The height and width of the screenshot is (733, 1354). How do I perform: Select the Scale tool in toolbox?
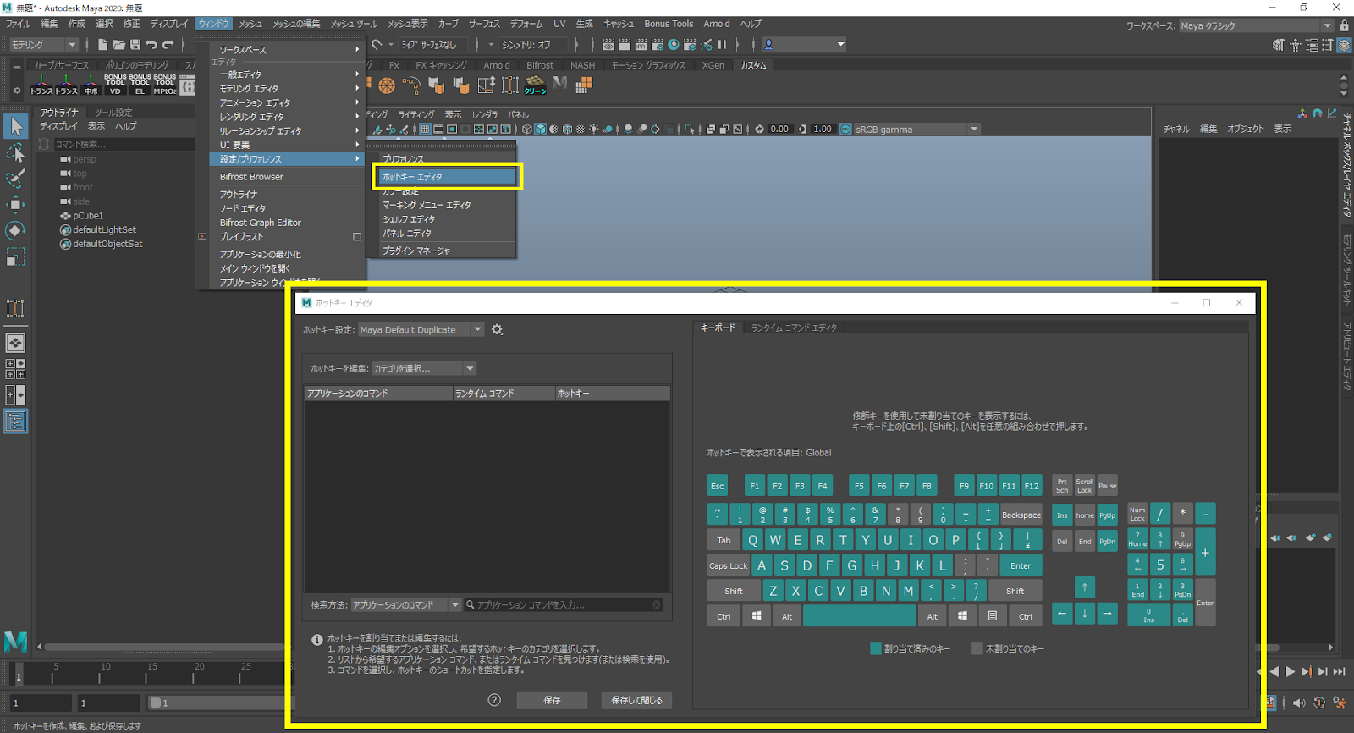pos(15,256)
